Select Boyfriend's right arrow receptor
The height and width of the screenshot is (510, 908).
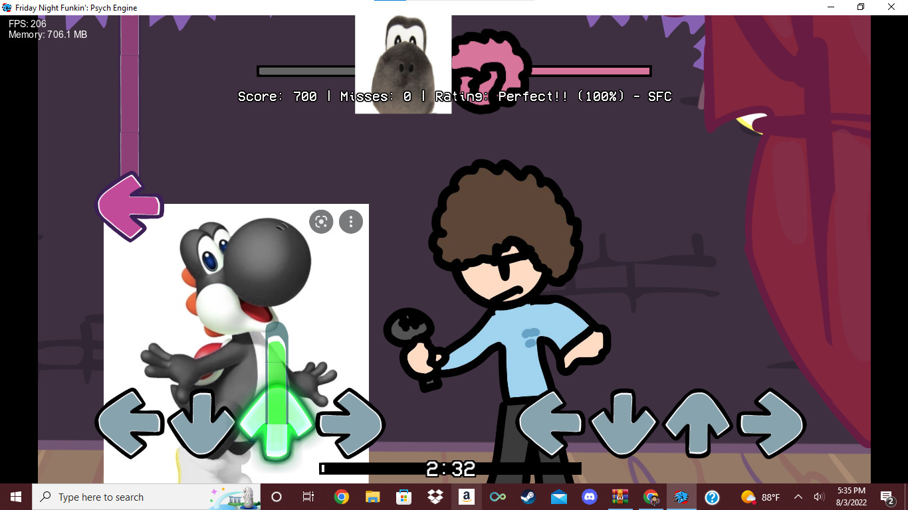point(770,423)
